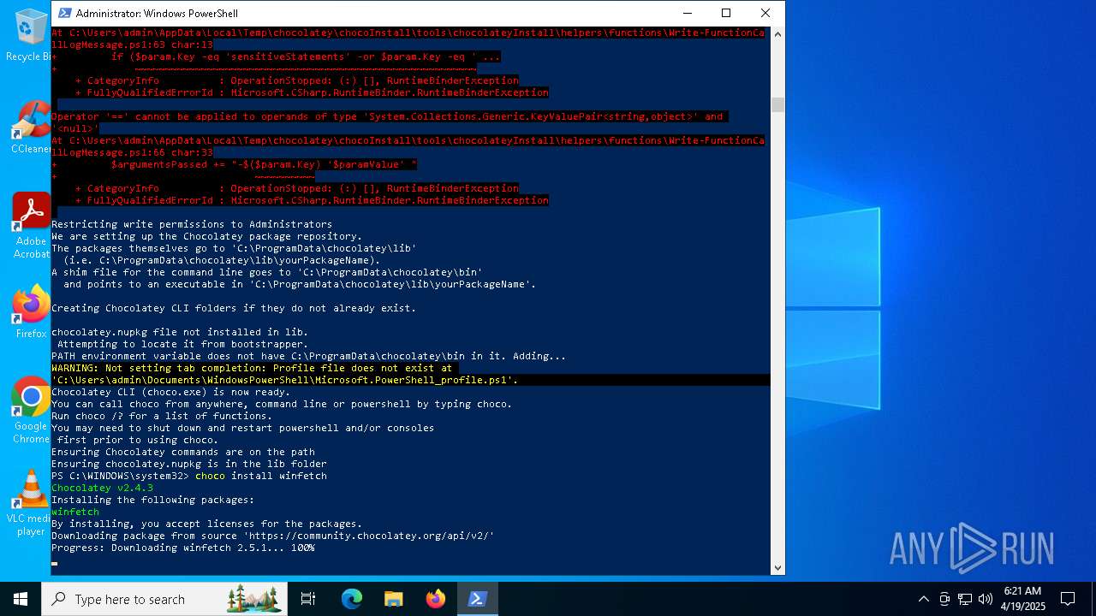Click the 'Restricting write permissions to Administrators' line

(192, 224)
